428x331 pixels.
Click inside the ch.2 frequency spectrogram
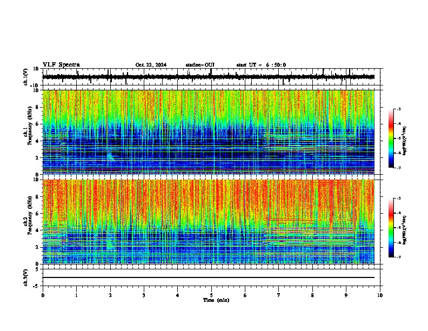208,222
